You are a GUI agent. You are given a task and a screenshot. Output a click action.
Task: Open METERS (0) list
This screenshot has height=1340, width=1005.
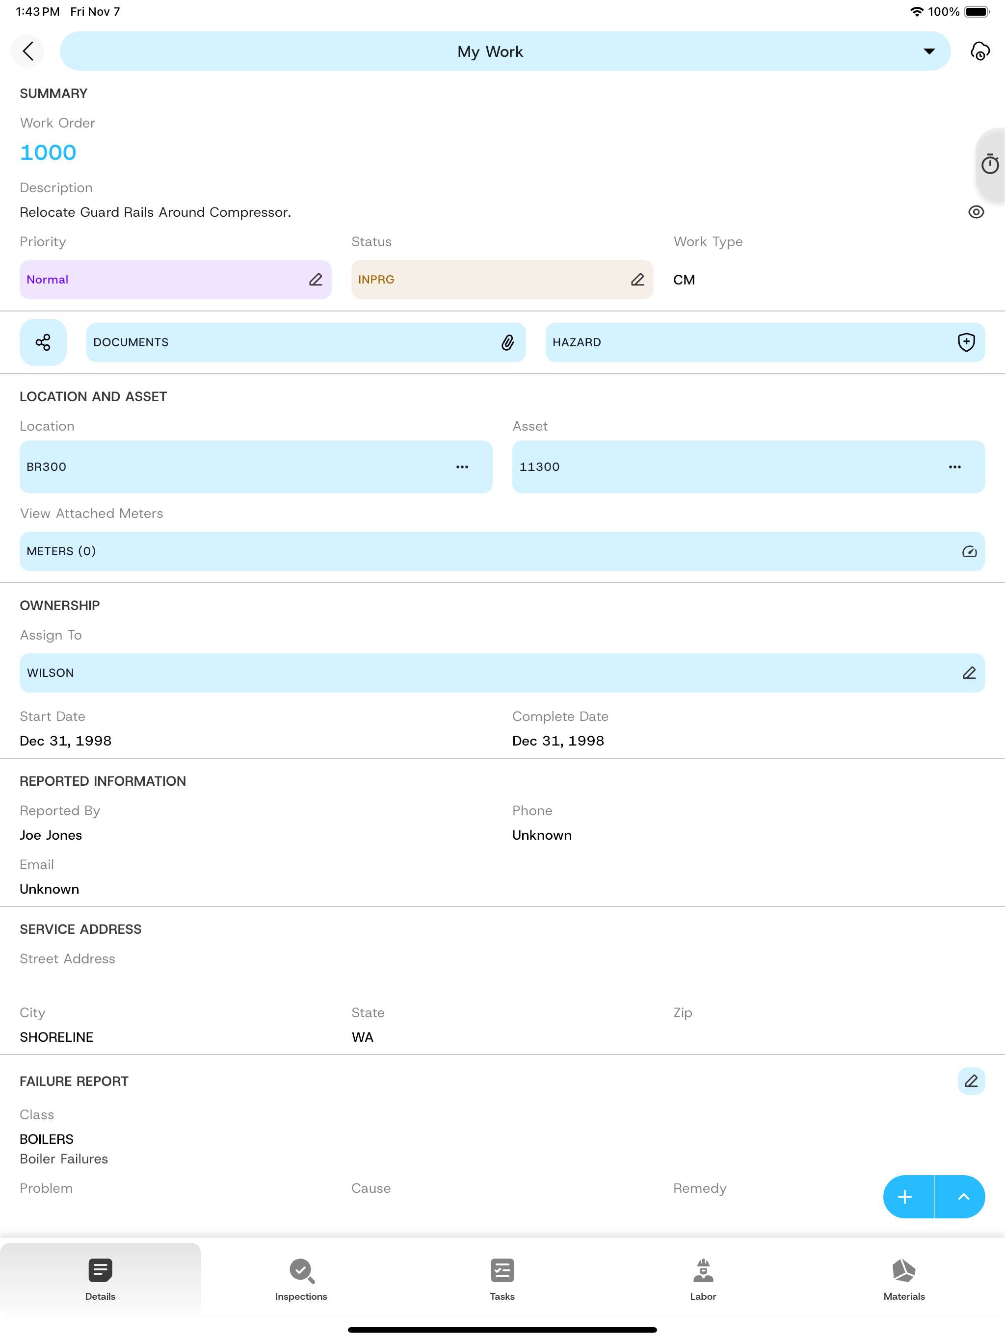(502, 551)
